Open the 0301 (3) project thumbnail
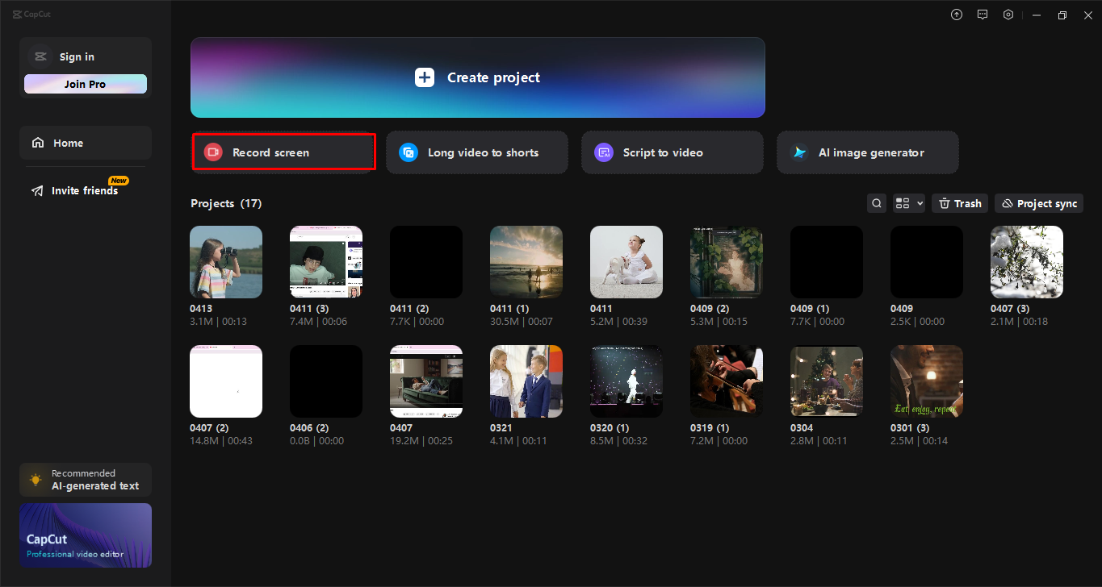Viewport: 1102px width, 587px height. click(x=927, y=381)
